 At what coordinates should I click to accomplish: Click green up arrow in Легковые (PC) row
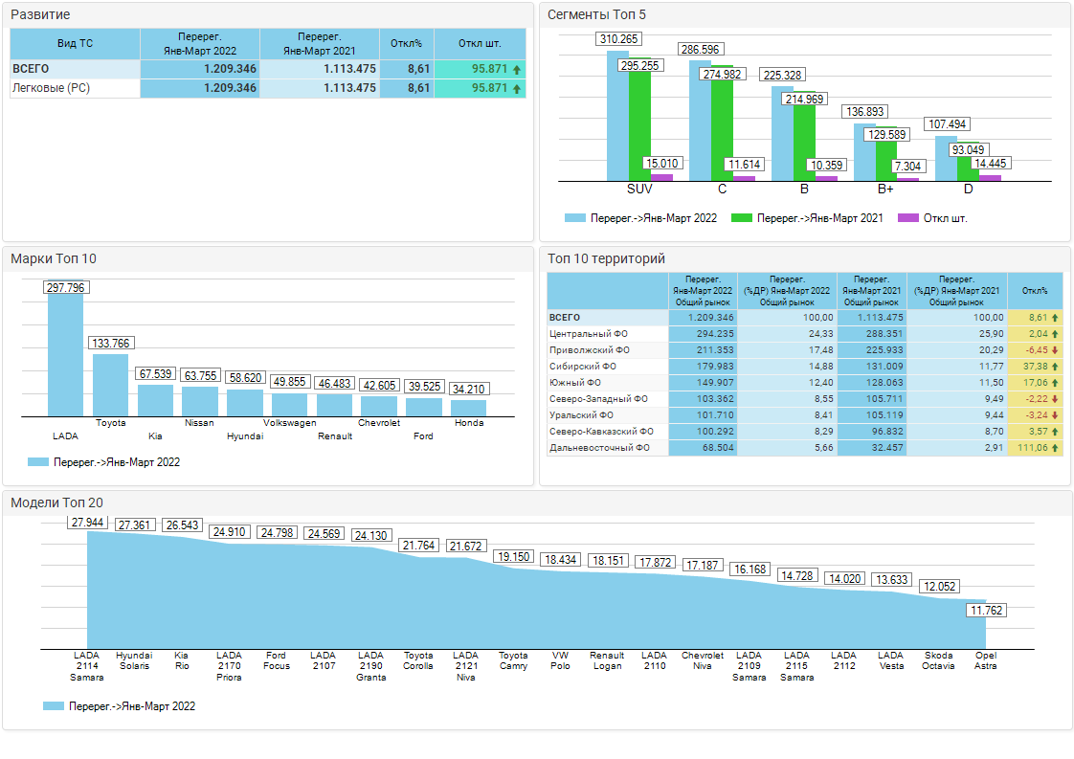click(x=517, y=88)
